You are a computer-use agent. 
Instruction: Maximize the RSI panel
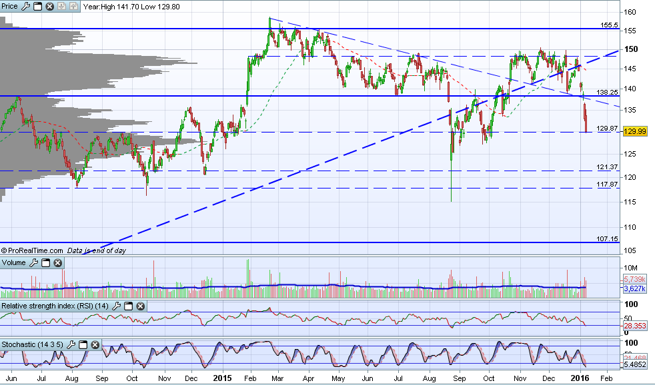click(129, 306)
